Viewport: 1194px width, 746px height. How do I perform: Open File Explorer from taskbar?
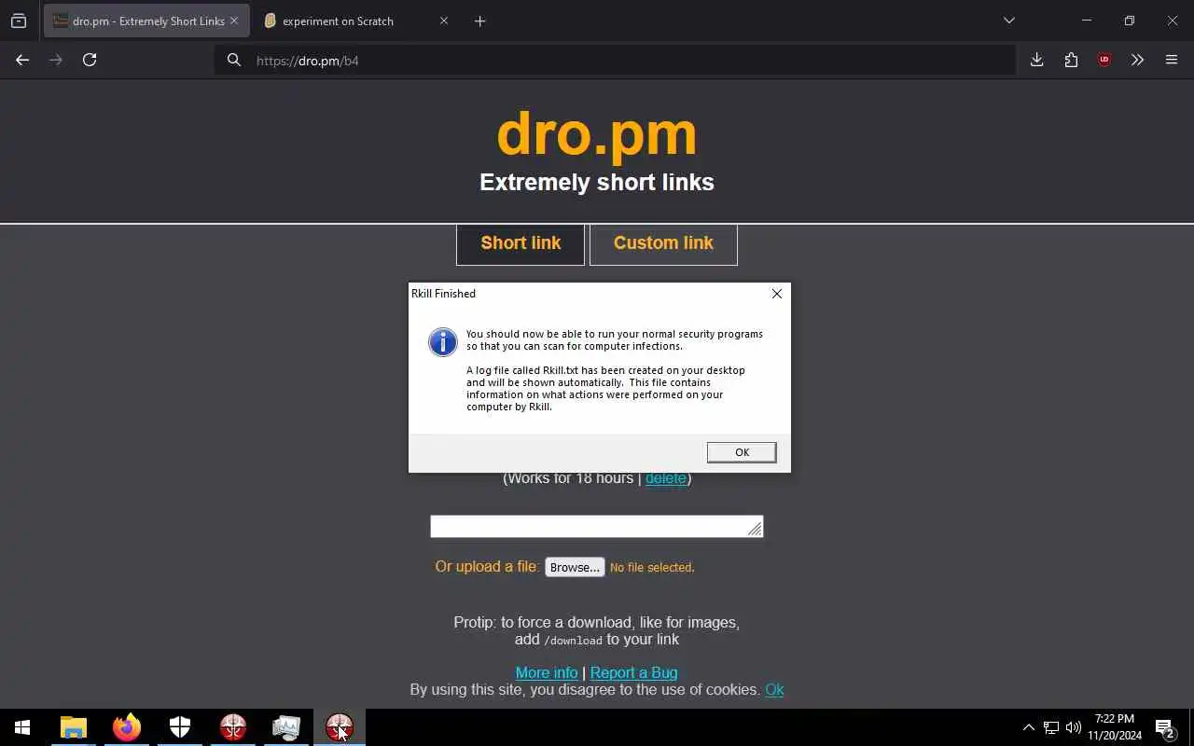click(74, 727)
